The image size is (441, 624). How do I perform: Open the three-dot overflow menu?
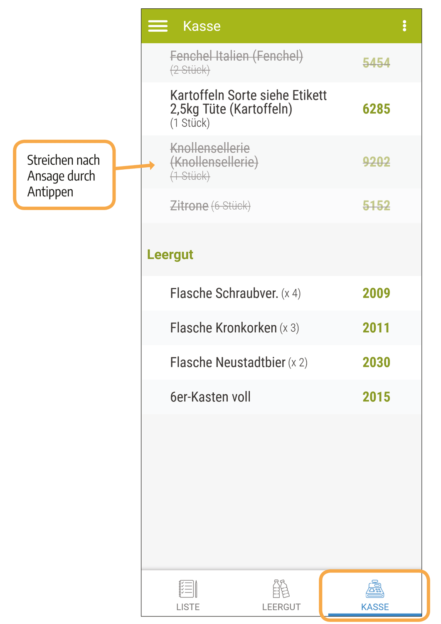coord(404,26)
